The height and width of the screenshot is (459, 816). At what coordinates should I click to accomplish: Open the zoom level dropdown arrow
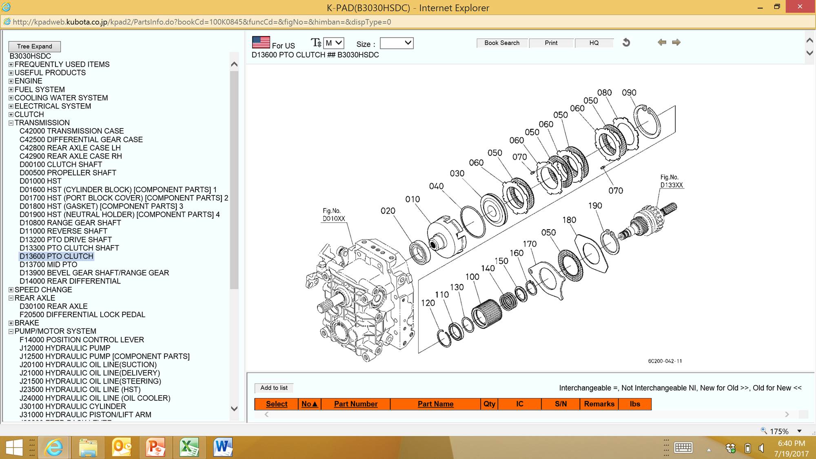pos(800,431)
